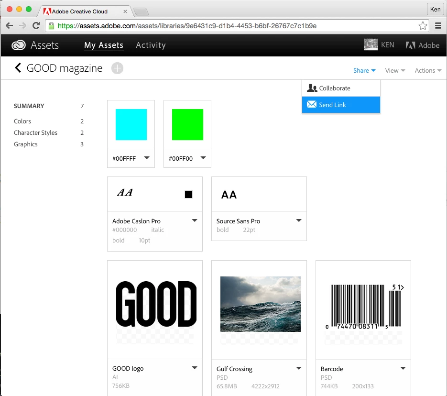This screenshot has width=447, height=396.
Task: Go back using the left chevron beside GOOD magazine
Action: point(18,68)
